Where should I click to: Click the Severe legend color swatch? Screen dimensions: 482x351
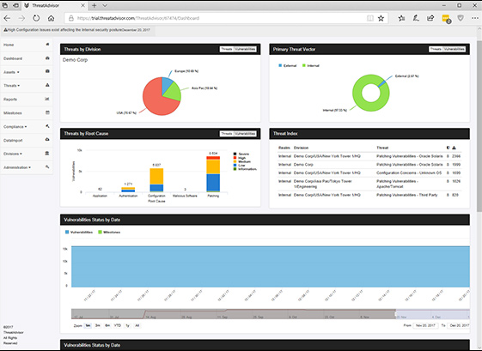click(235, 154)
